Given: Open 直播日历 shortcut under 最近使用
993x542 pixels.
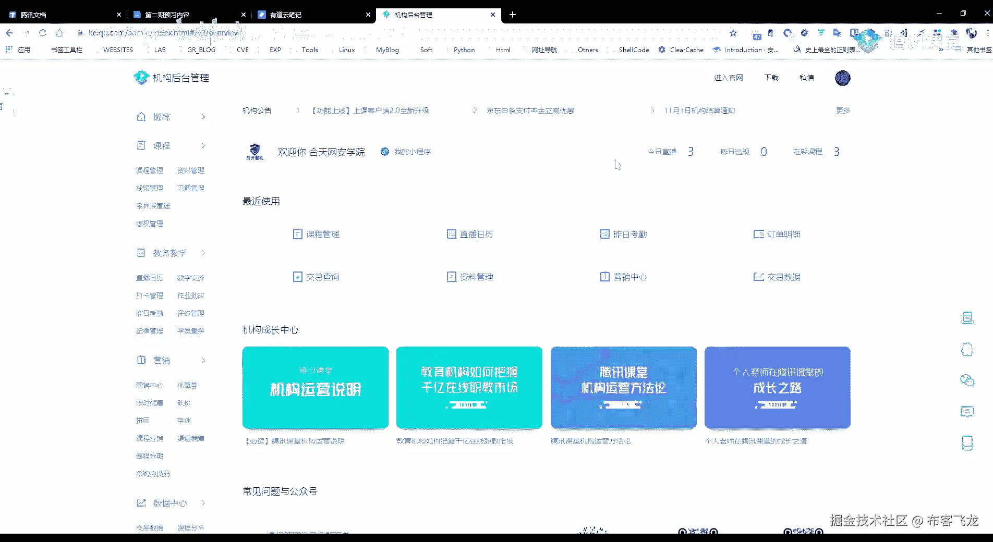Looking at the screenshot, I should click(470, 234).
